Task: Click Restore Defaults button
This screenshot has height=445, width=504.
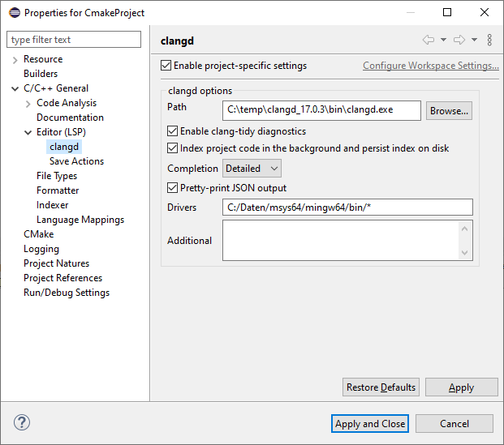Action: point(381,387)
